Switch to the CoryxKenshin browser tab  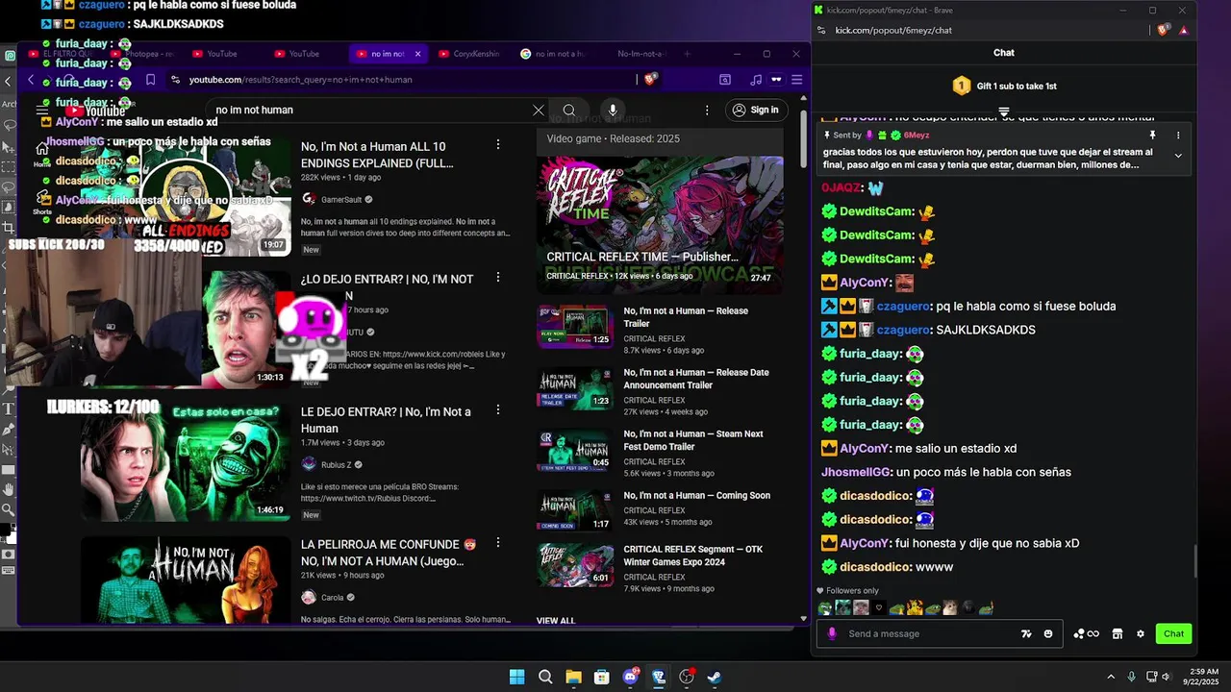[x=468, y=54]
